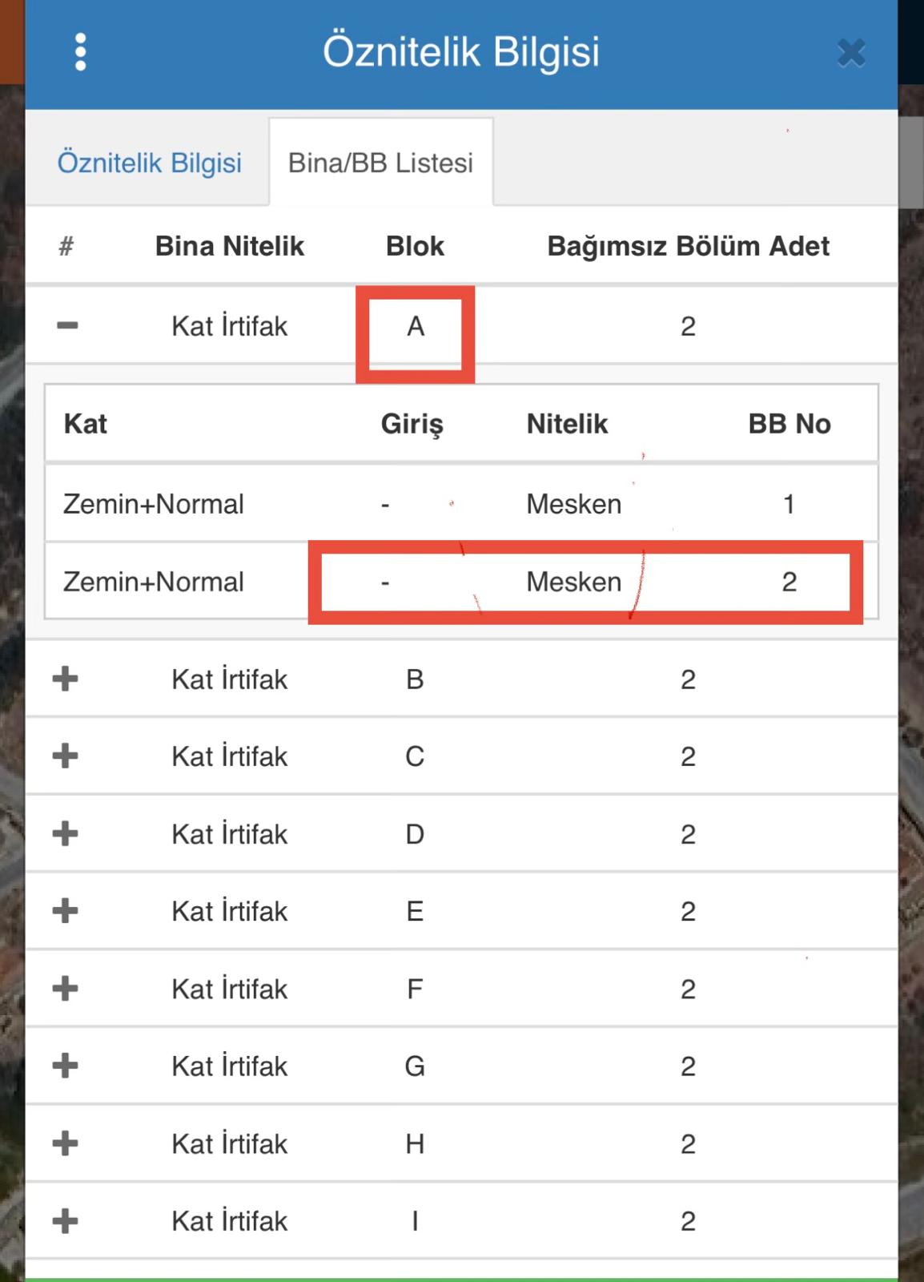Select the Bina/BB Listesi tab
The width and height of the screenshot is (924, 1282).
pyautogui.click(x=382, y=161)
